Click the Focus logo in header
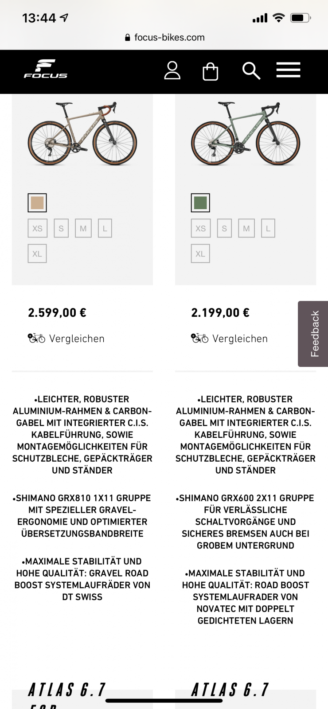328x709 pixels. tap(46, 70)
